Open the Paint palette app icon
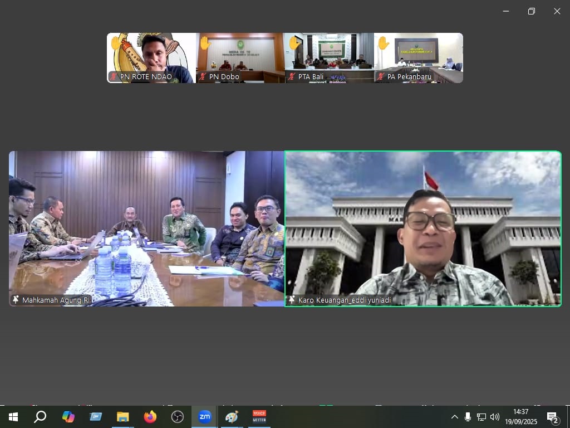The width and height of the screenshot is (570, 428). tap(232, 417)
